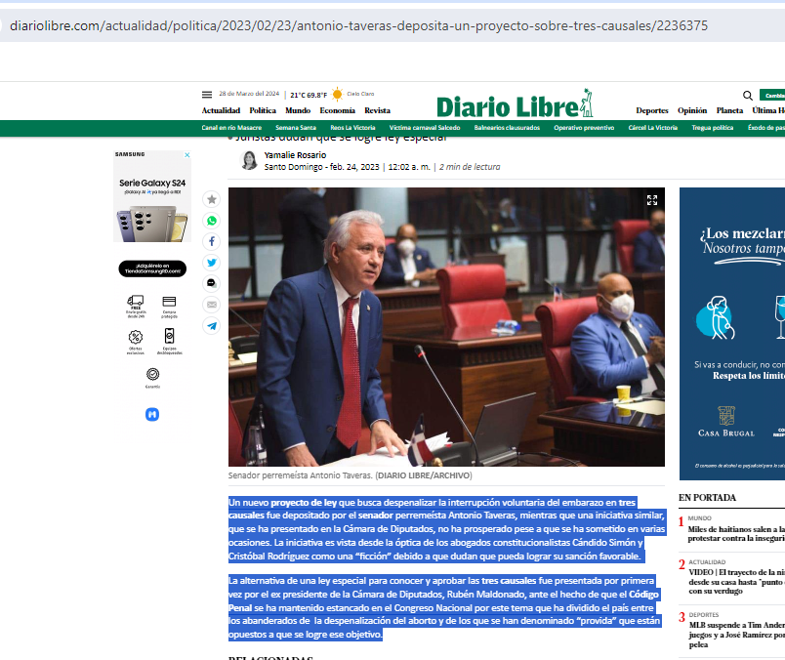Open 'Tregua política' topic
The height and width of the screenshot is (660, 785).
click(713, 128)
